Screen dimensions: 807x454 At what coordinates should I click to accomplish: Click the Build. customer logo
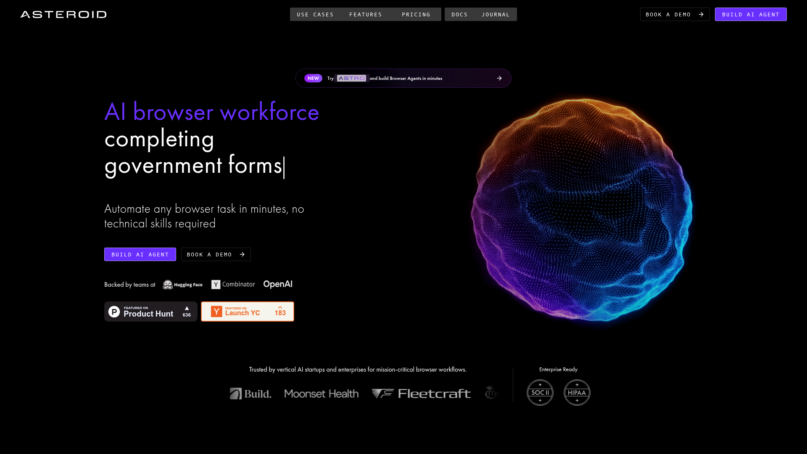(x=251, y=394)
